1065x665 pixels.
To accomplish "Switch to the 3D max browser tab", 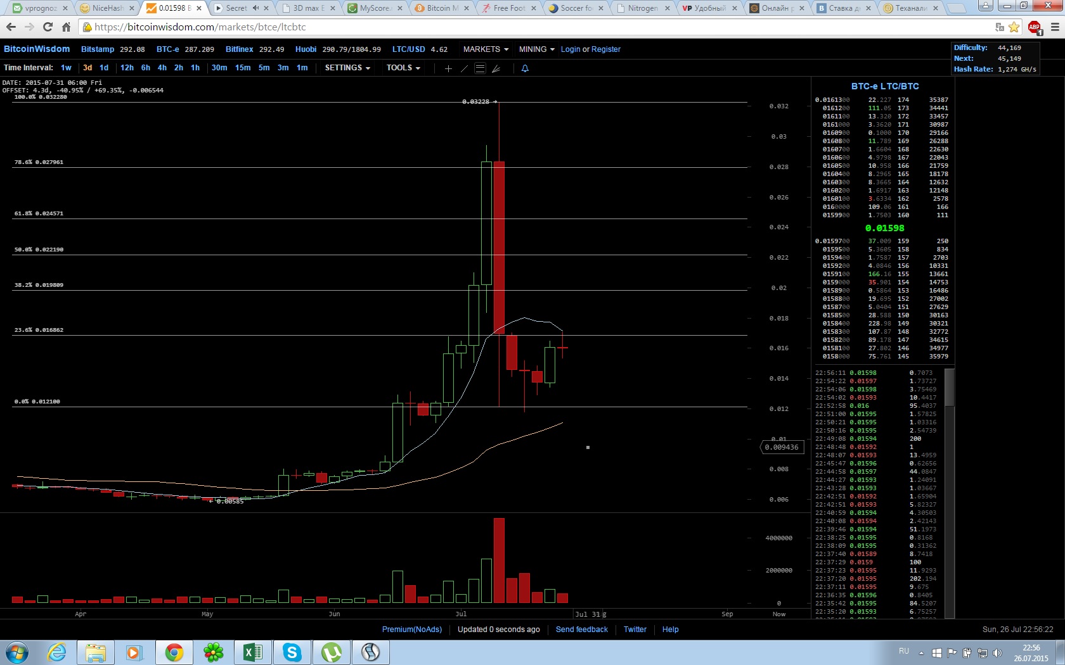I will 308,8.
